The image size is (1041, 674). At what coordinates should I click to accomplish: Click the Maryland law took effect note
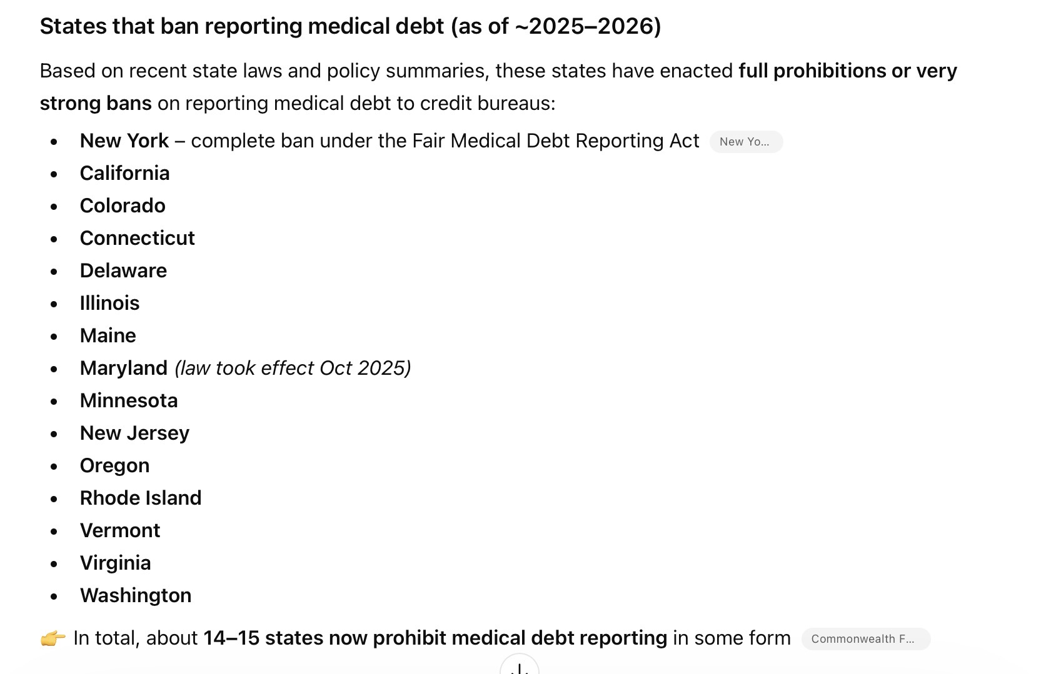click(293, 368)
